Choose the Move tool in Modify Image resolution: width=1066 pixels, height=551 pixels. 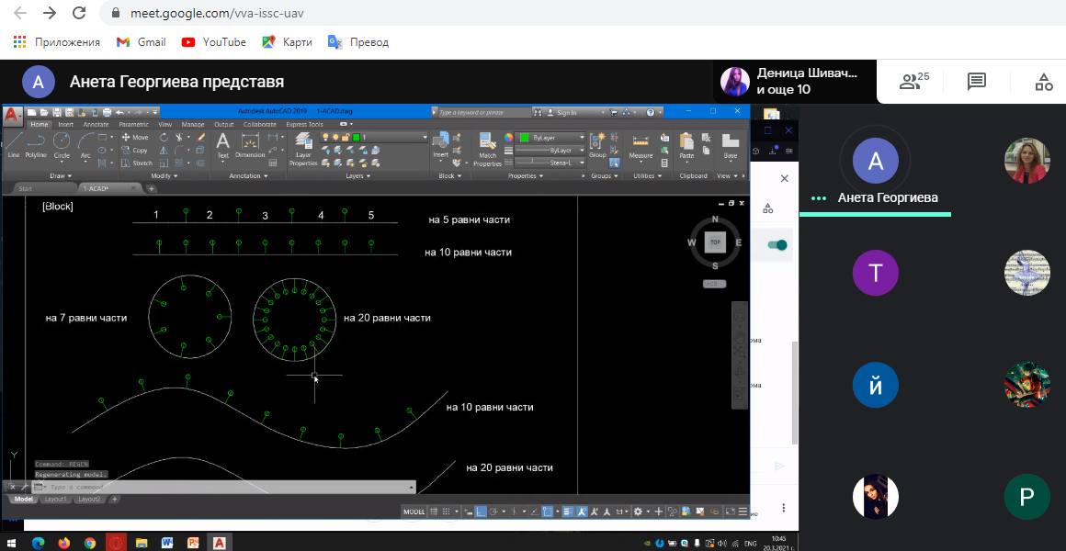pos(134,137)
